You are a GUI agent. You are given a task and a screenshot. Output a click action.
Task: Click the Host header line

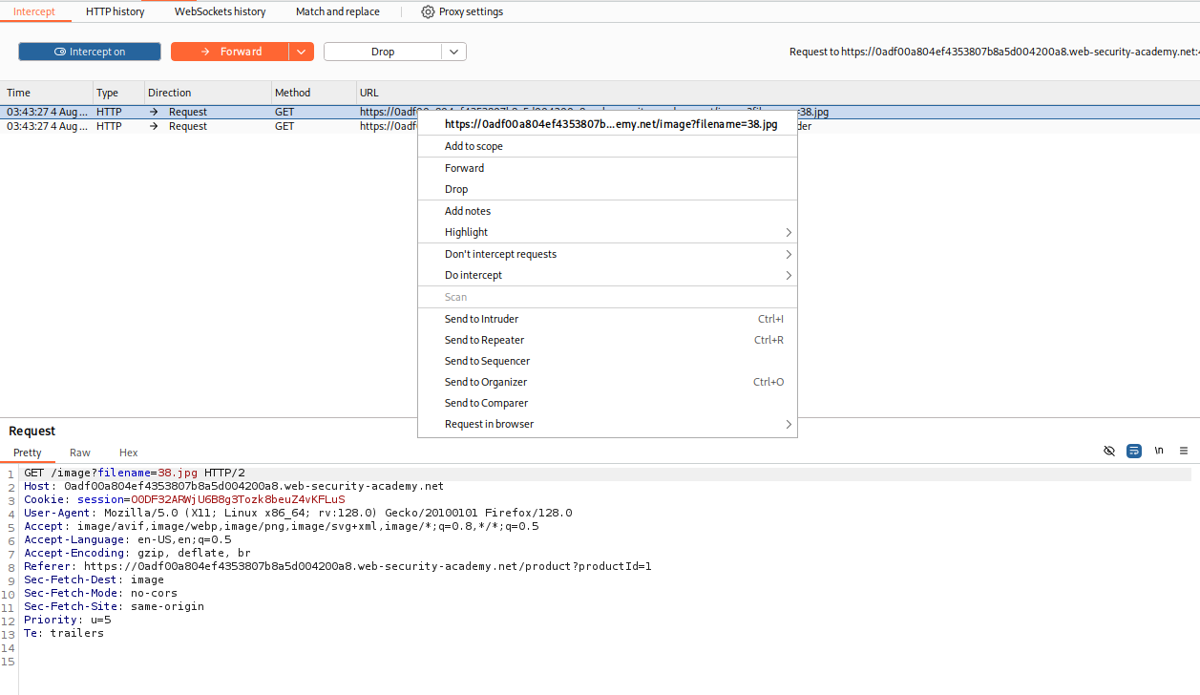point(234,486)
